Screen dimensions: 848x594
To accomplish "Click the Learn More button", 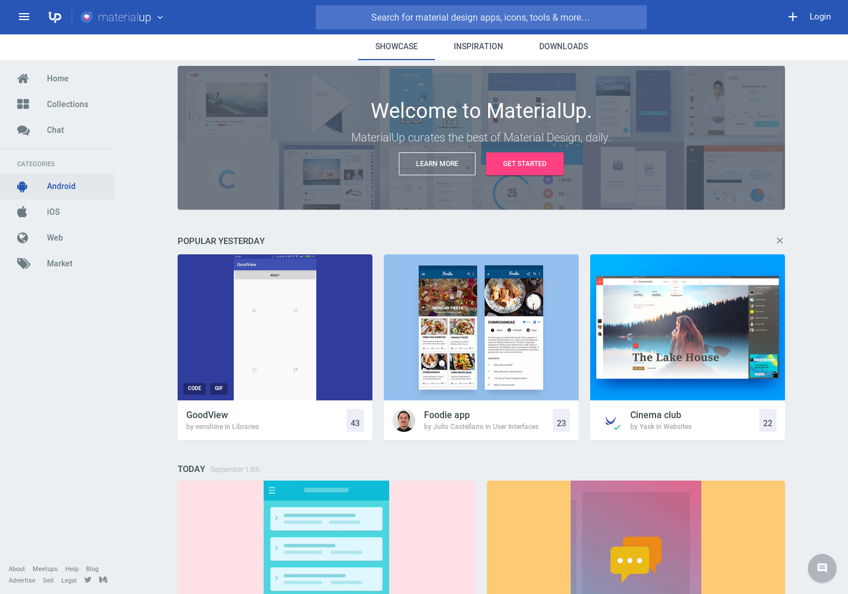I will click(x=437, y=164).
